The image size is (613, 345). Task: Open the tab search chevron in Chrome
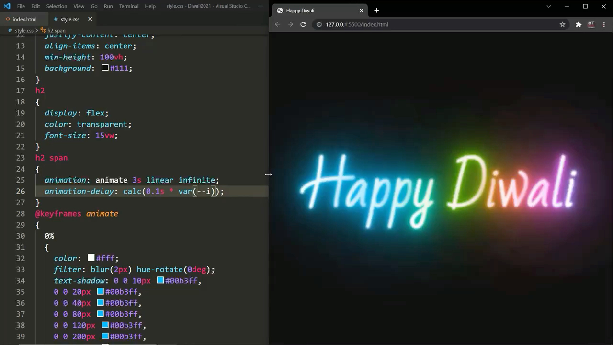tap(549, 6)
